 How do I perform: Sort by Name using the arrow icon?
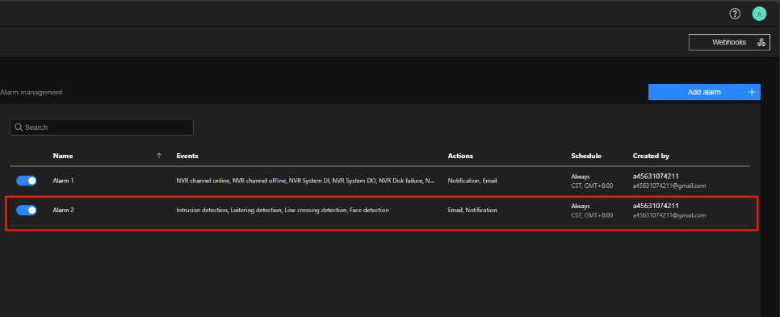click(159, 156)
